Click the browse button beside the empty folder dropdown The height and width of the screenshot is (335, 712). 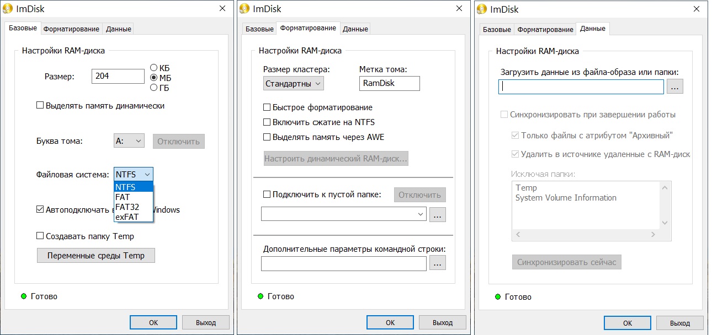coord(438,214)
